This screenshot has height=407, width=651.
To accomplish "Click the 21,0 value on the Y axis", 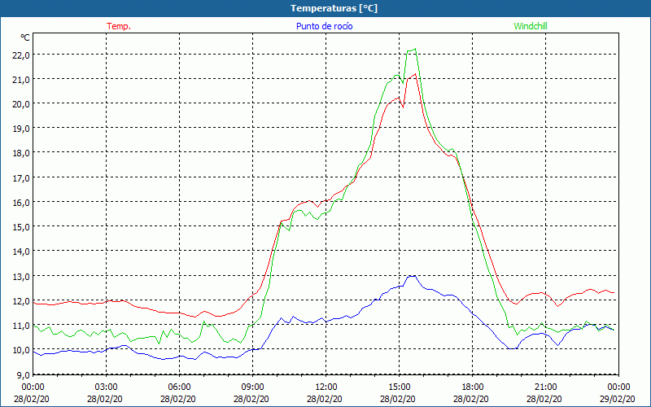I will click(21, 80).
